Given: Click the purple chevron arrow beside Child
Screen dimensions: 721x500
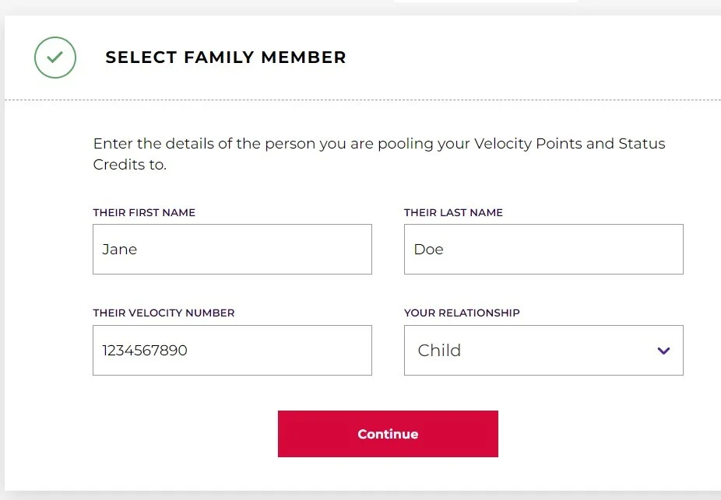Looking at the screenshot, I should [x=663, y=351].
